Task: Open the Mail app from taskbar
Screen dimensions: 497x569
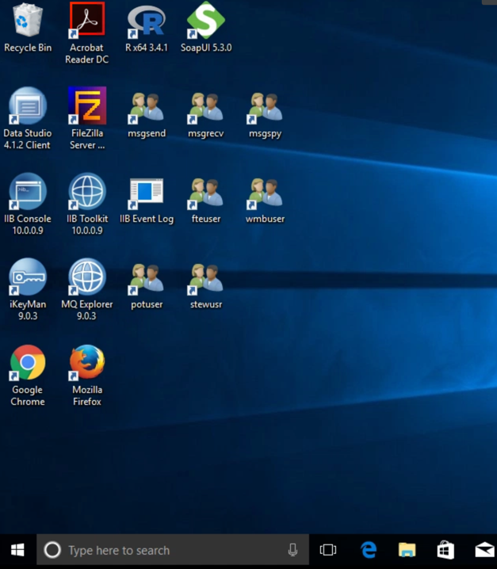Action: [x=484, y=551]
